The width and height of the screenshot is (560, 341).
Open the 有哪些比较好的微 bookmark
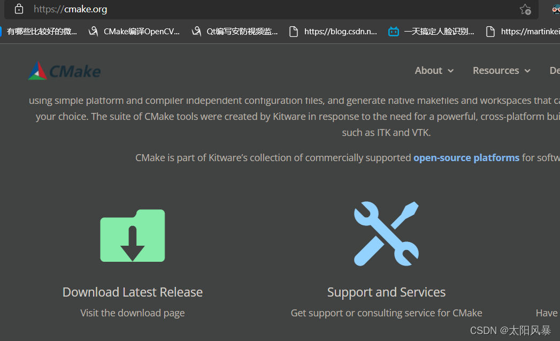pos(39,32)
